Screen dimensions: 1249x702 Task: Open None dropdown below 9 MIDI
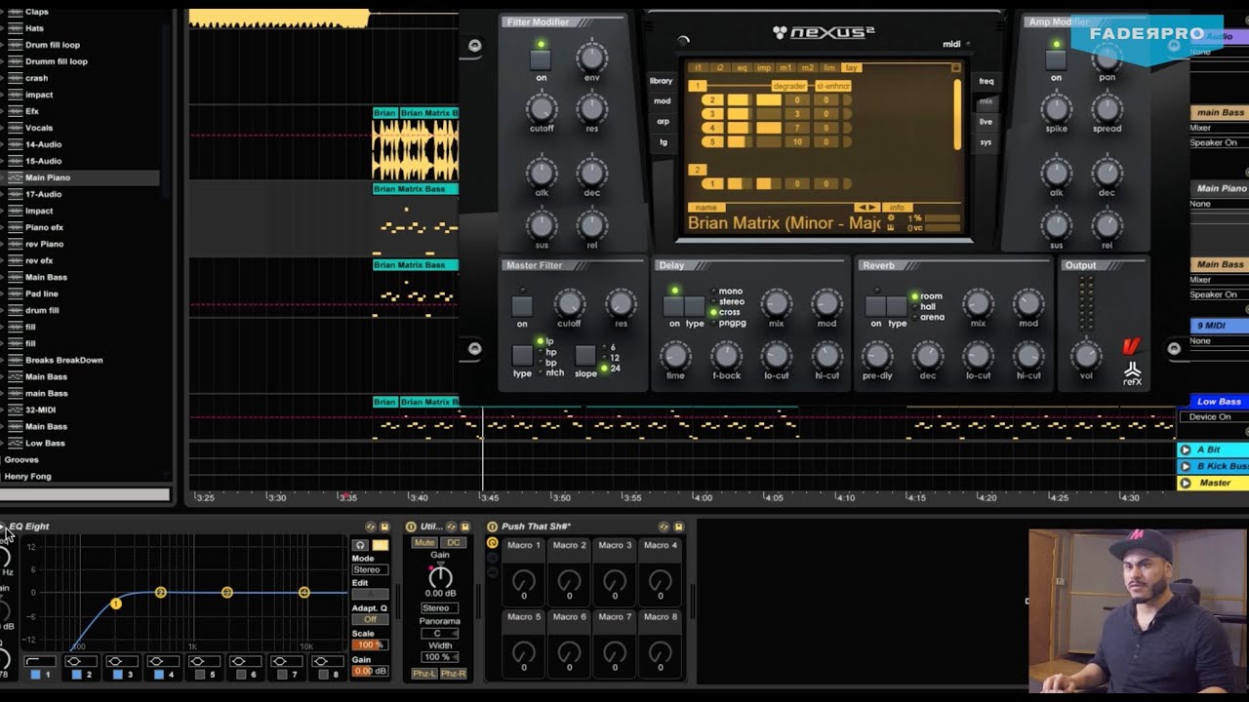click(1218, 341)
